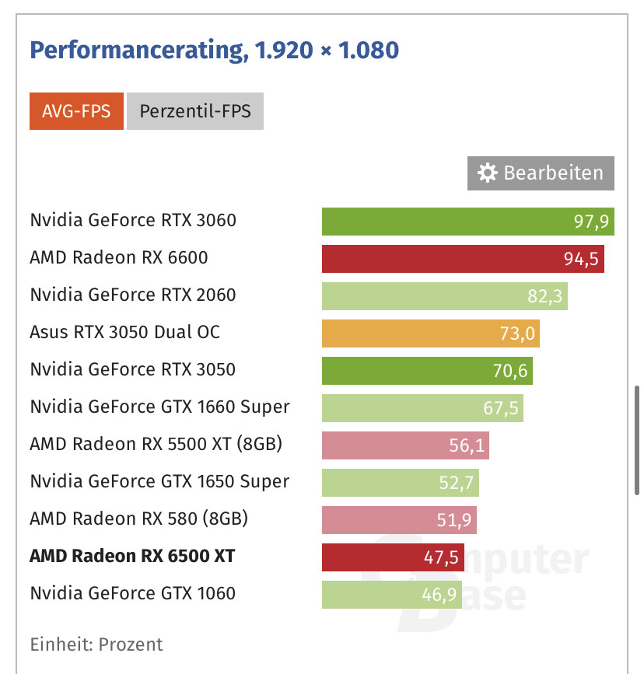Image resolution: width=644 pixels, height=674 pixels.
Task: Select the Radeon RX 580 (8GB) bar
Action: [x=399, y=519]
